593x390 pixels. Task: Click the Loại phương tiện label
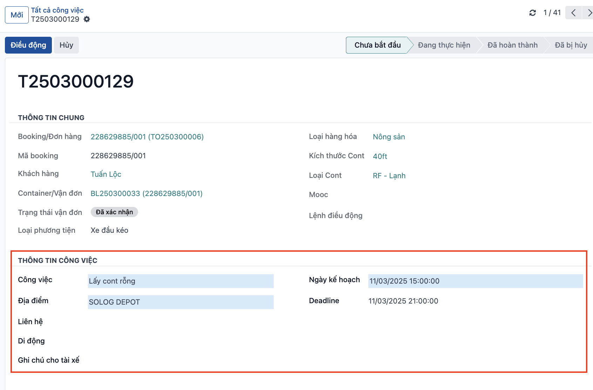(x=47, y=230)
